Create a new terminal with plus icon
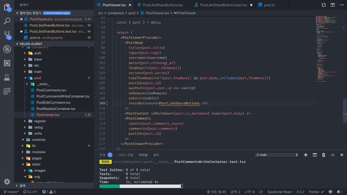The height and width of the screenshot is (195, 347). [306, 155]
